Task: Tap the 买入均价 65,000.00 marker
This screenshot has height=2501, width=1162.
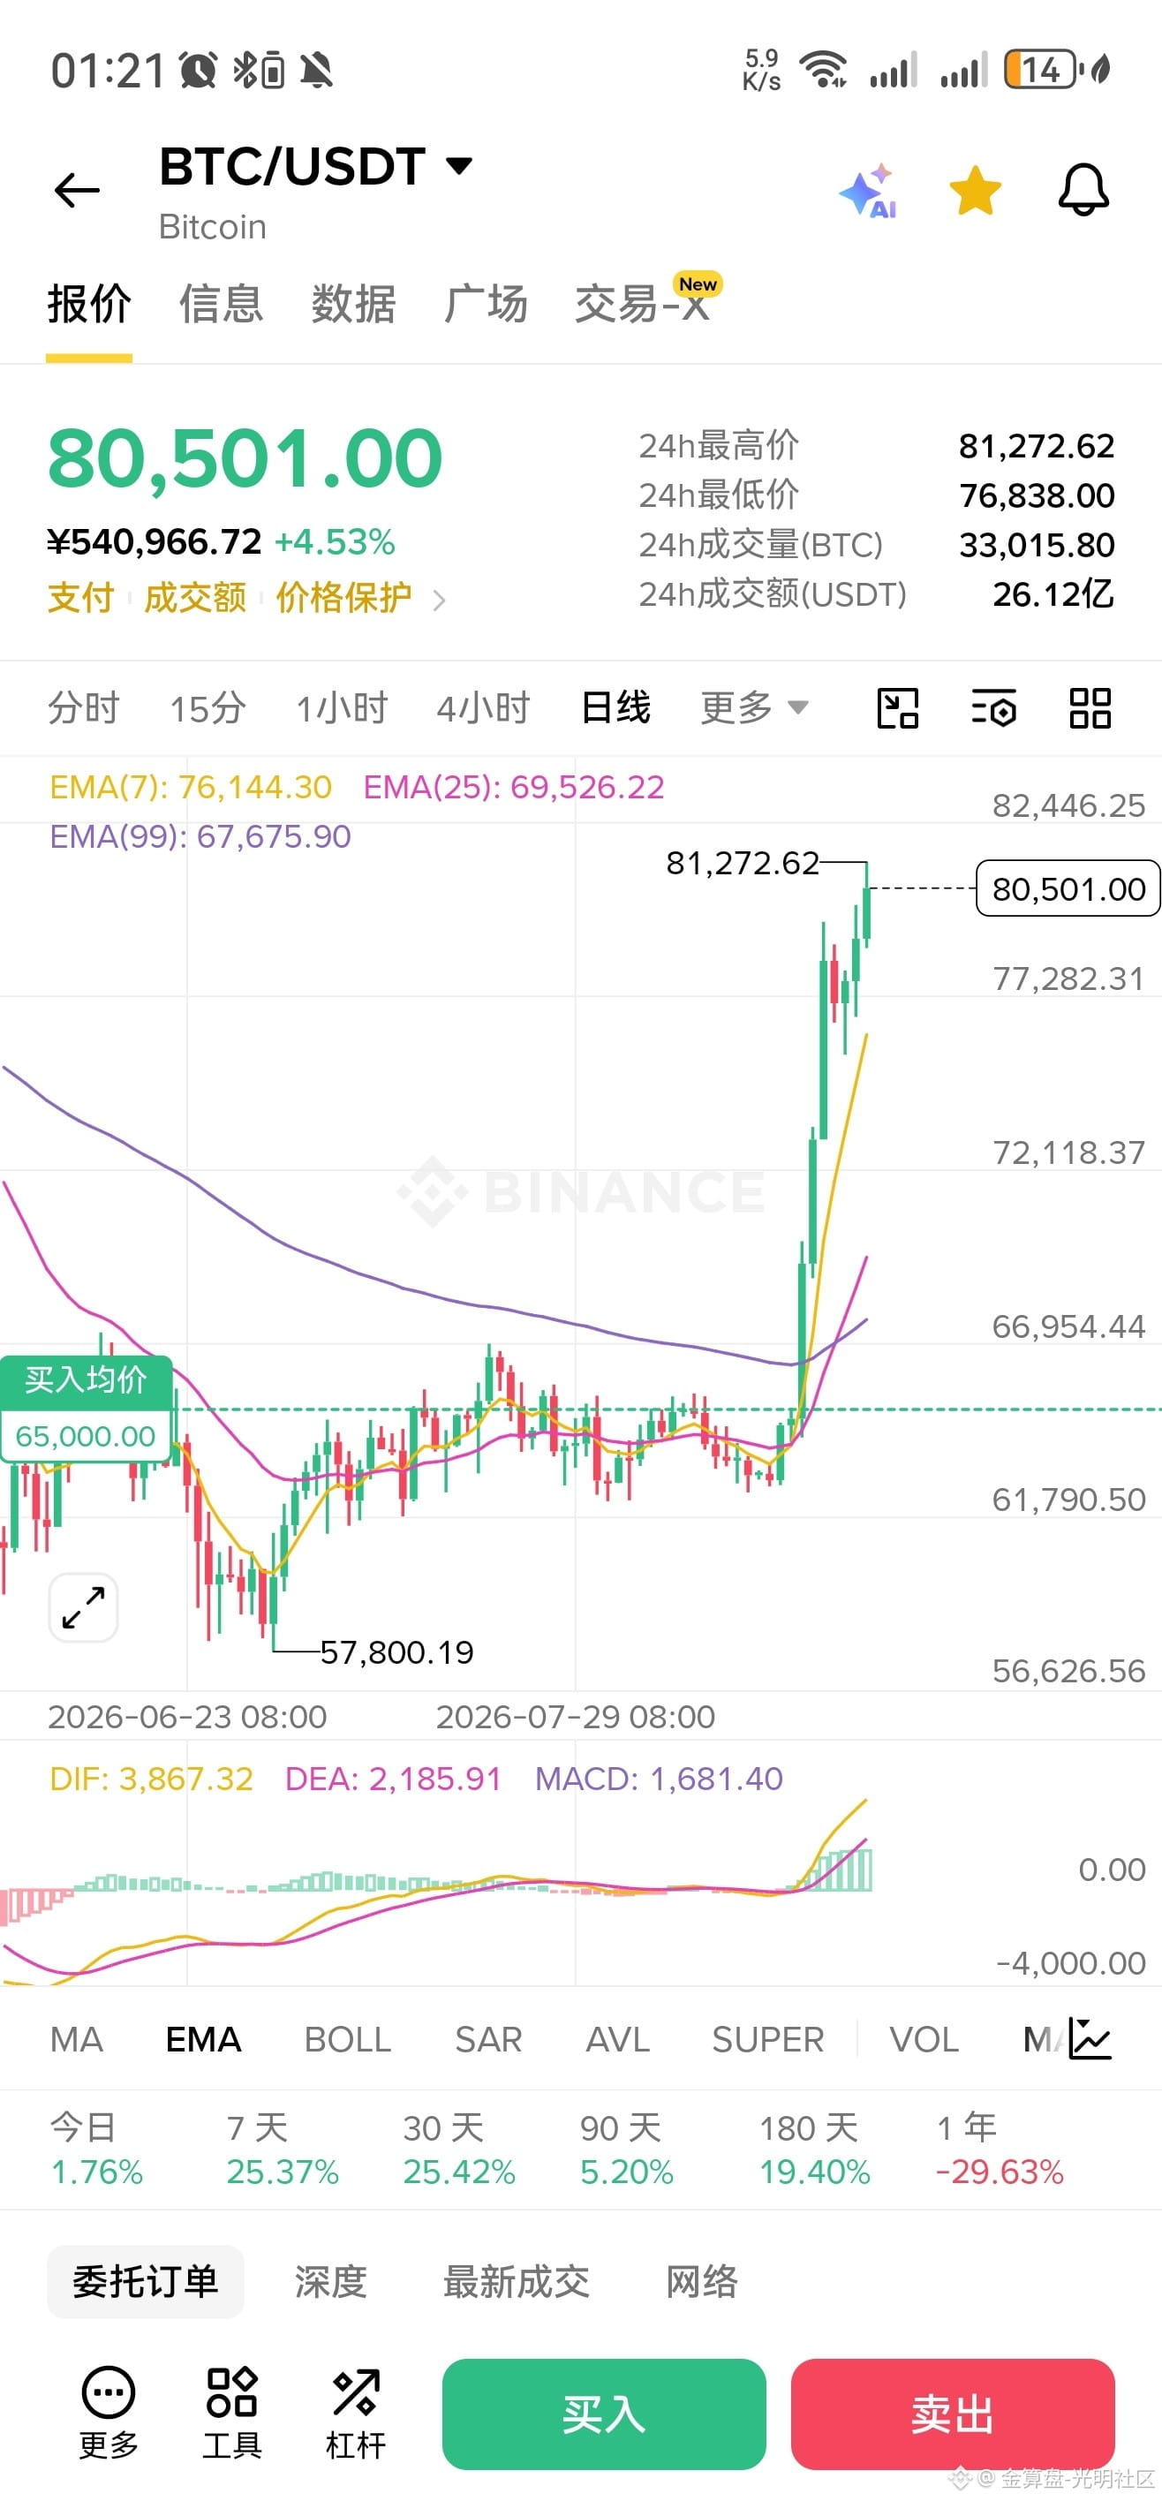Action: pyautogui.click(x=87, y=1408)
